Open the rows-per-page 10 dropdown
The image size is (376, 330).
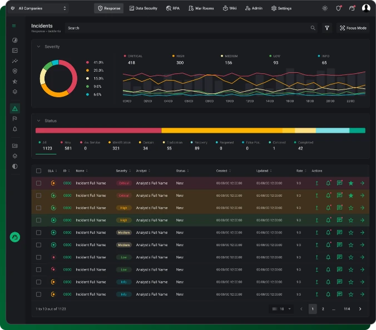click(x=281, y=309)
